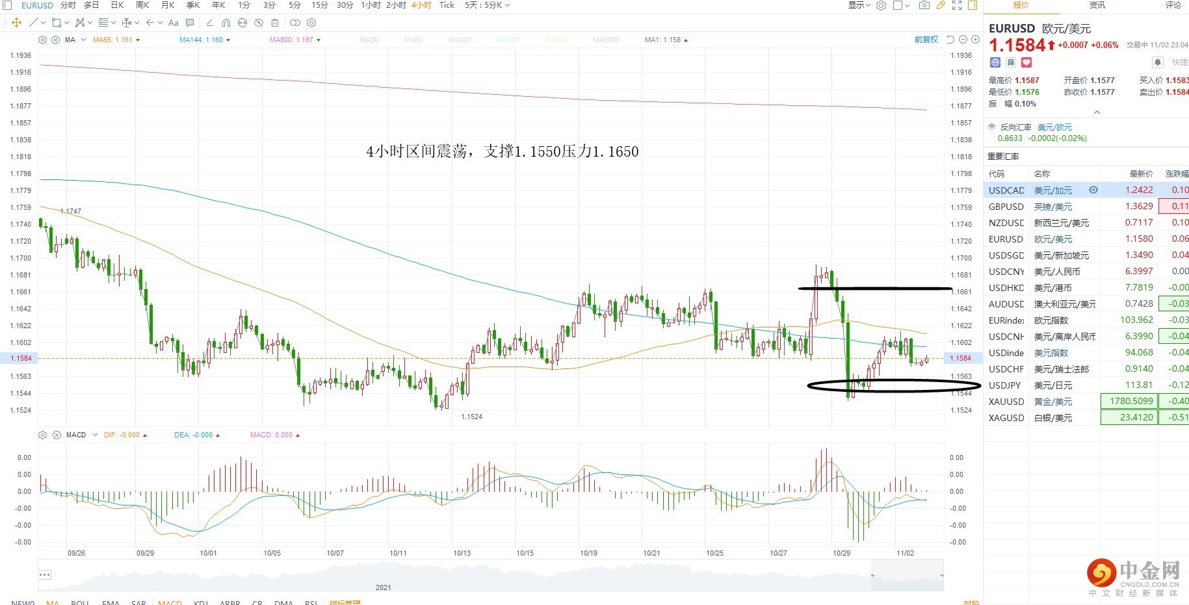
Task: Open the 评论 comments tab
Action: 1173,5
